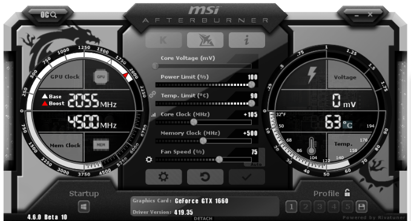Image resolution: width=411 pixels, height=221 pixels.
Task: Click the DETACH label at bottom
Action: [203, 219]
